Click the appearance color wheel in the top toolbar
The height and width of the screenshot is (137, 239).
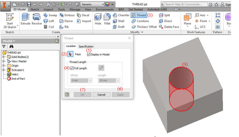coord(107,5)
